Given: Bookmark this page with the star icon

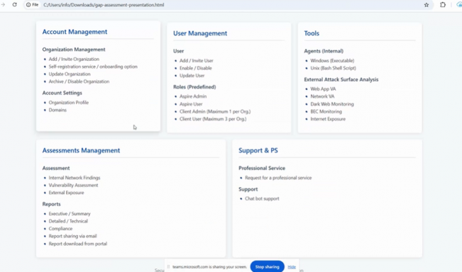Looking at the screenshot, I should coord(427,5).
